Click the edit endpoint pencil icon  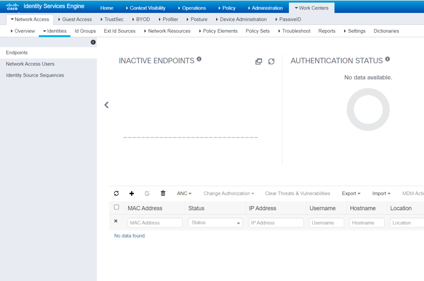click(147, 193)
